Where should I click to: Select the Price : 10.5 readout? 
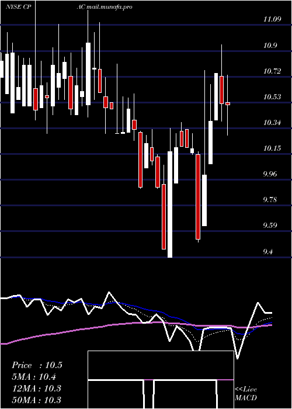[37, 365]
